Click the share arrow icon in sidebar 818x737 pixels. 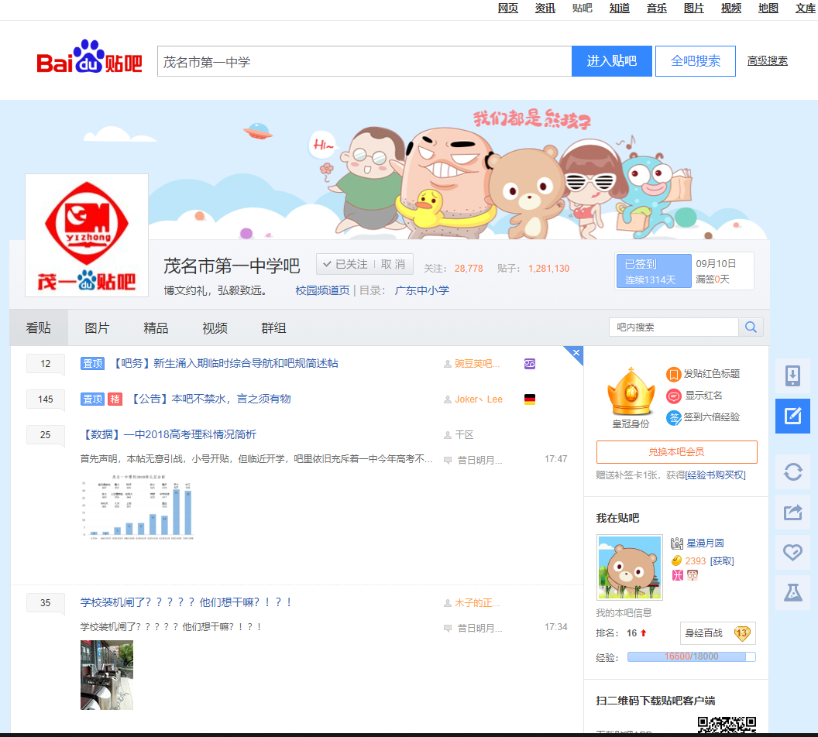(x=792, y=512)
